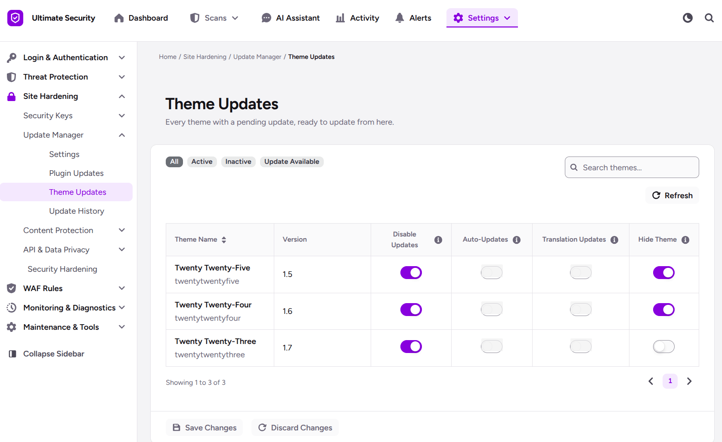This screenshot has height=442, width=722.
Task: Open the search magnifier in header
Action: (709, 18)
